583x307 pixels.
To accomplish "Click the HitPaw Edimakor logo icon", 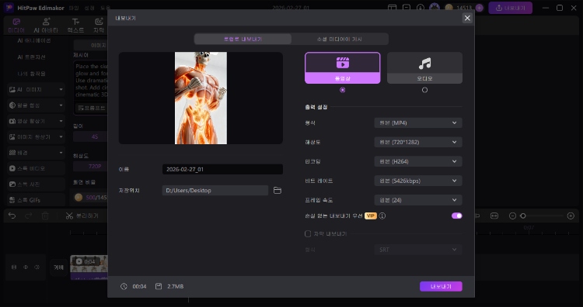I will [9, 8].
